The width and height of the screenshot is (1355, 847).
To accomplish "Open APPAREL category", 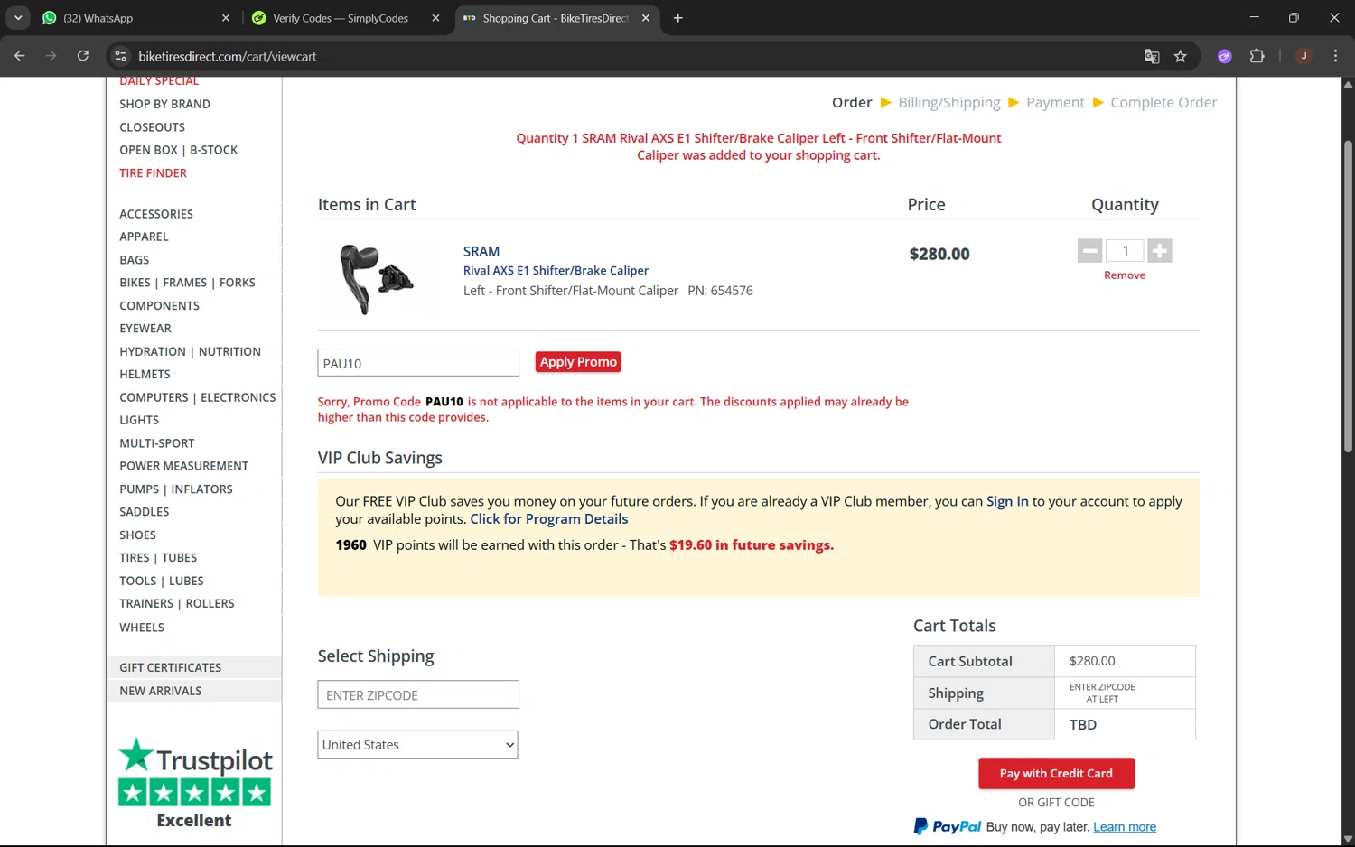I will pyautogui.click(x=144, y=237).
